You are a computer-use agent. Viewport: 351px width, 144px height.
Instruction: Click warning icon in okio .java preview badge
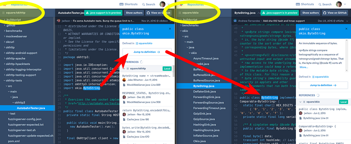tap(264, 13)
